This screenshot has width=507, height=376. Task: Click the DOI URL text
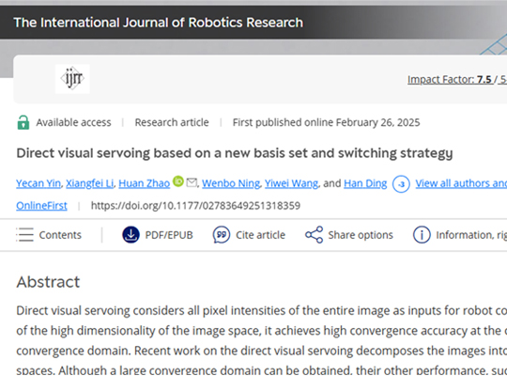[195, 206]
